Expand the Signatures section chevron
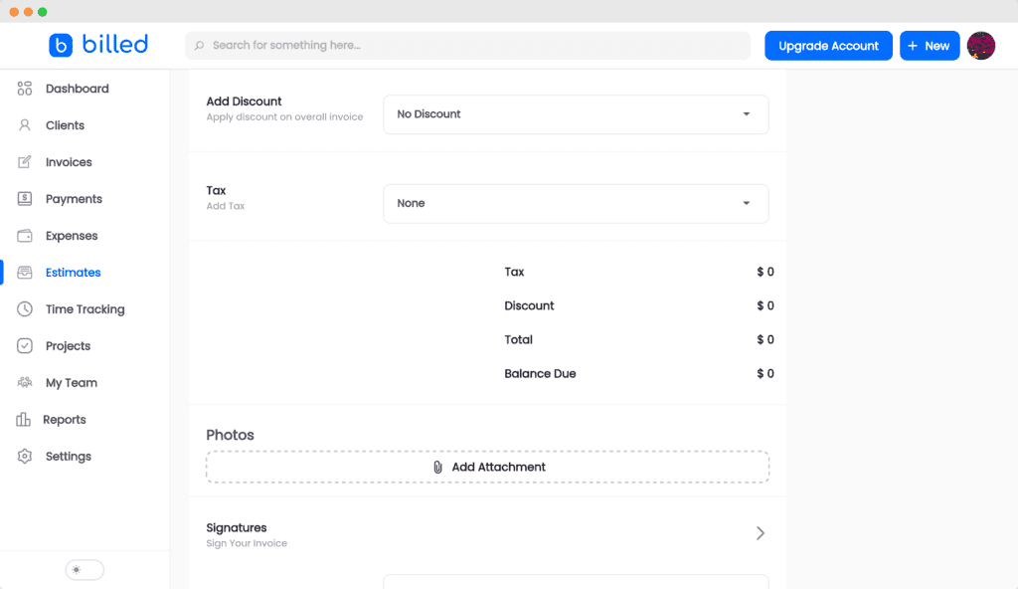This screenshot has height=589, width=1018. (760, 533)
